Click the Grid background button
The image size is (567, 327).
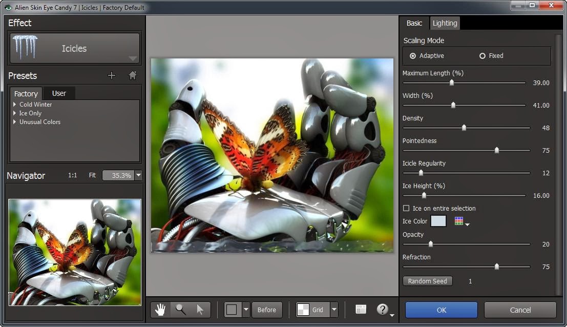[x=313, y=310]
